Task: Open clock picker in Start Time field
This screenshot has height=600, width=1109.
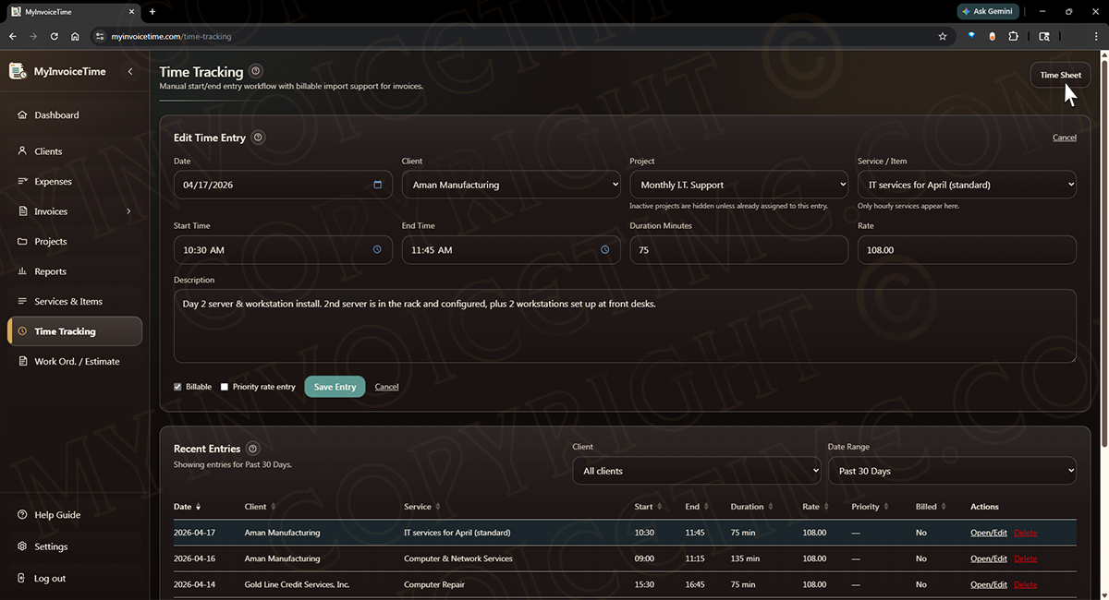Action: [377, 249]
